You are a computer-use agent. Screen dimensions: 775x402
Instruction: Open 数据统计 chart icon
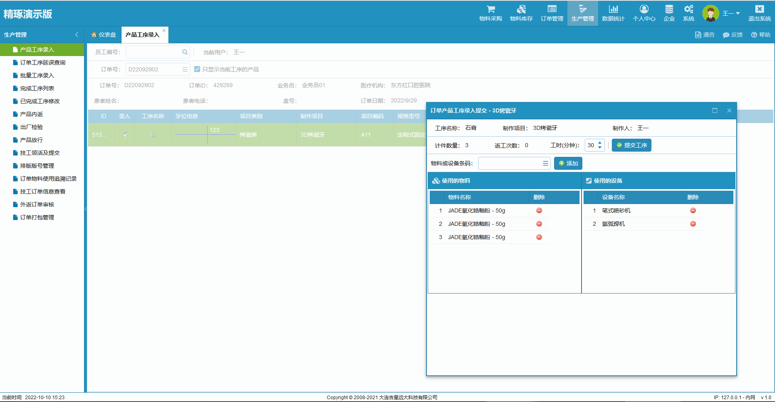[x=613, y=9]
